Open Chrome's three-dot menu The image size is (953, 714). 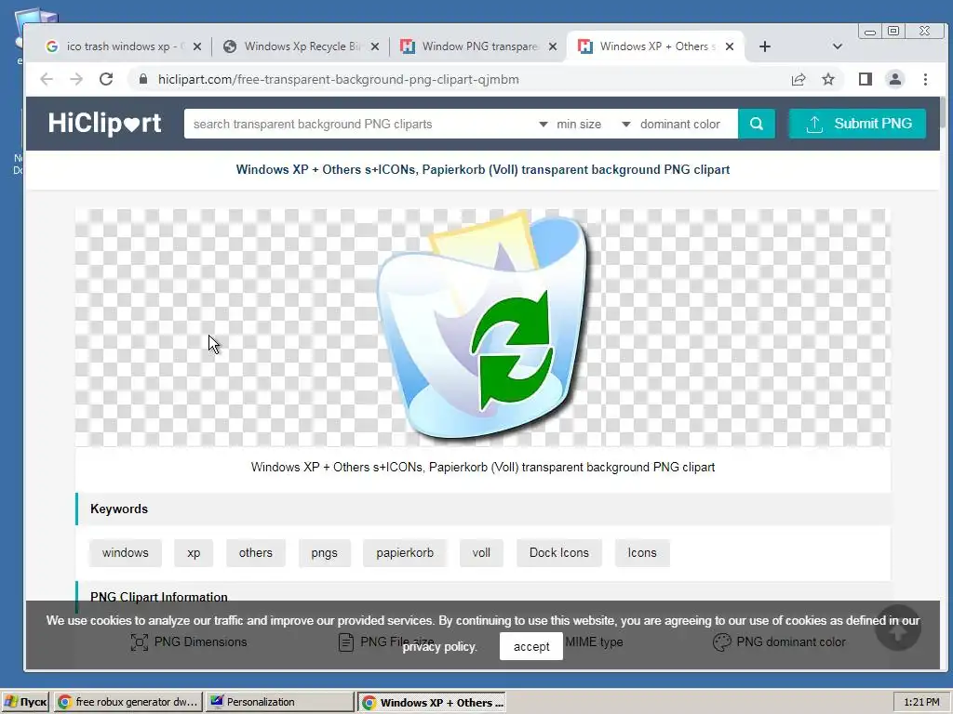click(x=925, y=80)
